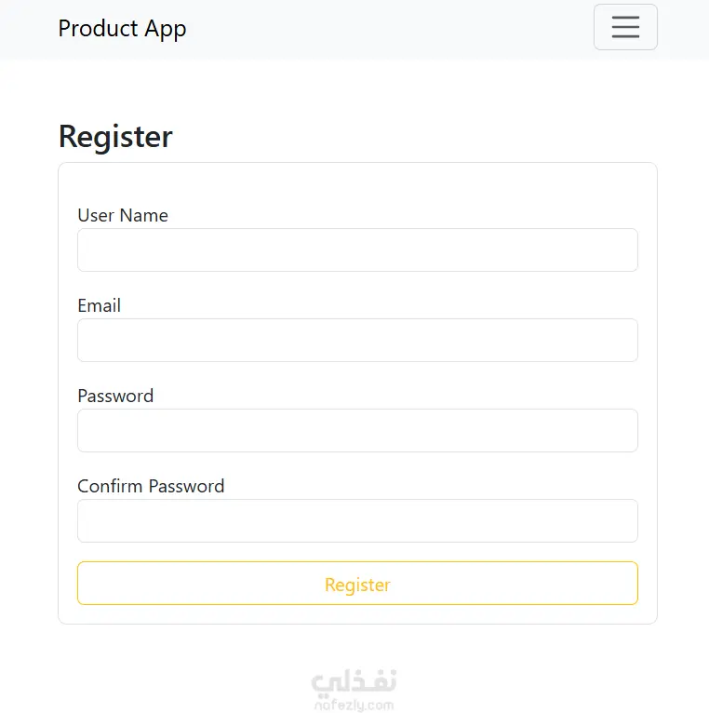Screen dimensions: 709x713
Task: Select the Password input field
Action: click(357, 431)
